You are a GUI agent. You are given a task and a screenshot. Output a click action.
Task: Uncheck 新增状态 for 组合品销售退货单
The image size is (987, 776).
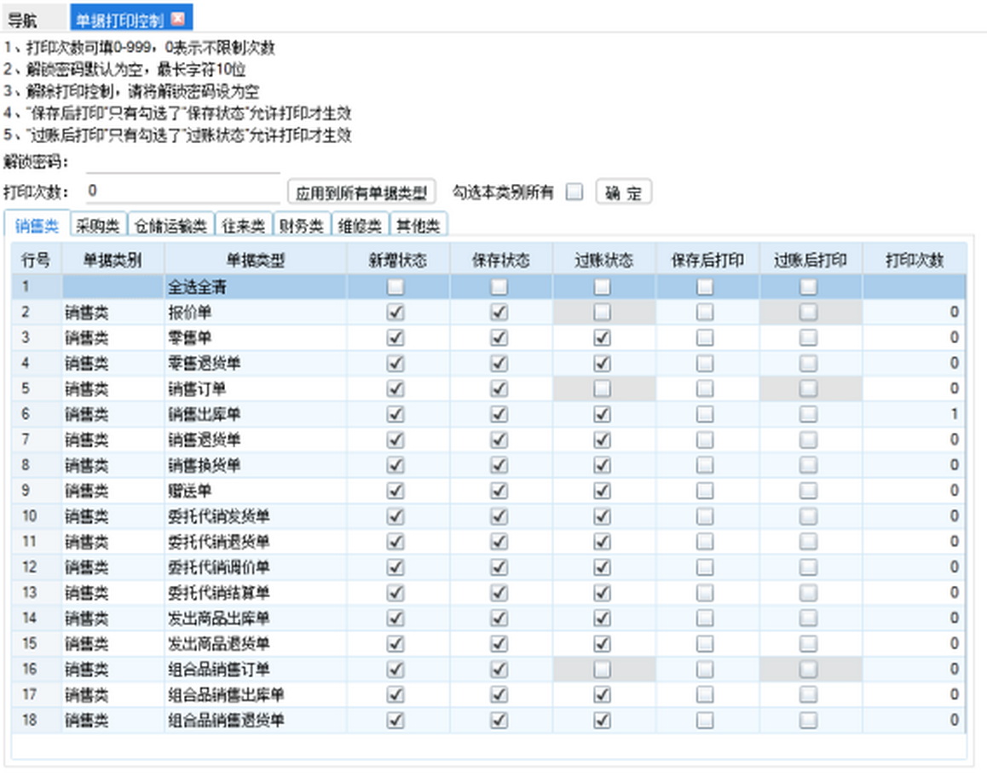click(395, 720)
